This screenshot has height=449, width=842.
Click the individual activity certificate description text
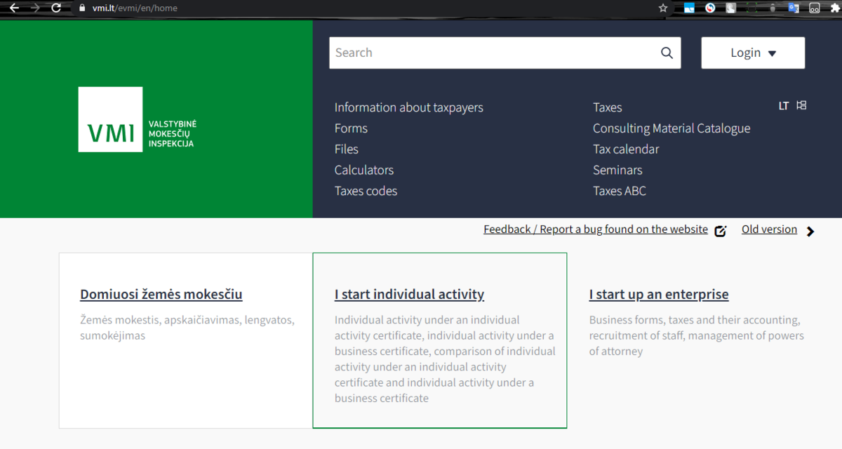click(445, 359)
